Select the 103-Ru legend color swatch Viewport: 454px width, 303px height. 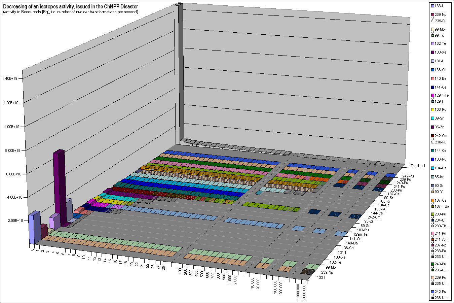click(432, 110)
